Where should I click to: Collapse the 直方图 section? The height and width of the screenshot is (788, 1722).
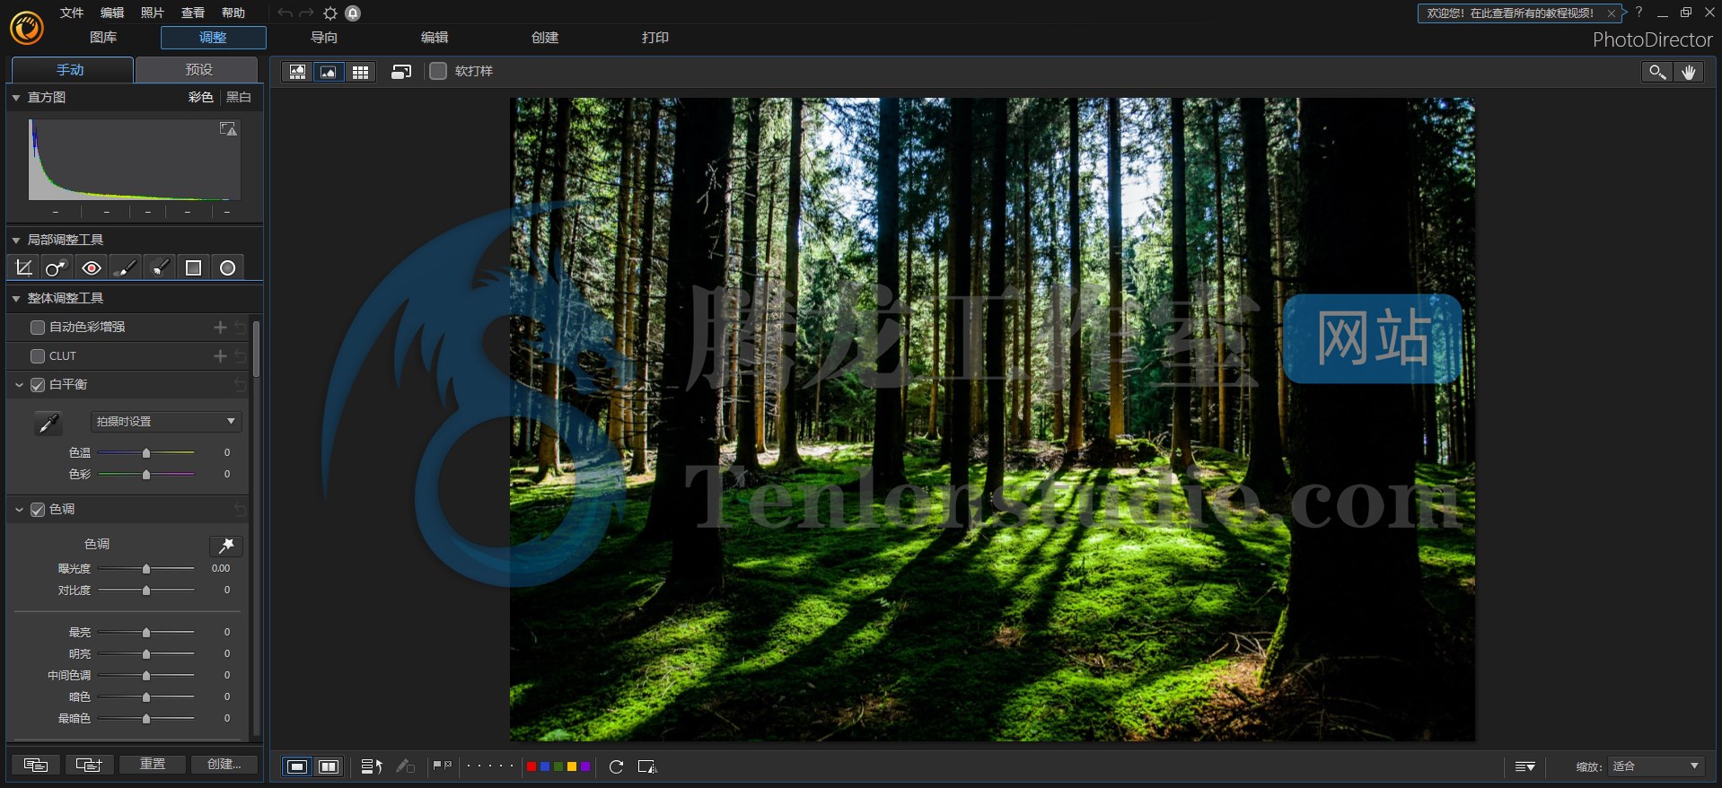pyautogui.click(x=16, y=97)
